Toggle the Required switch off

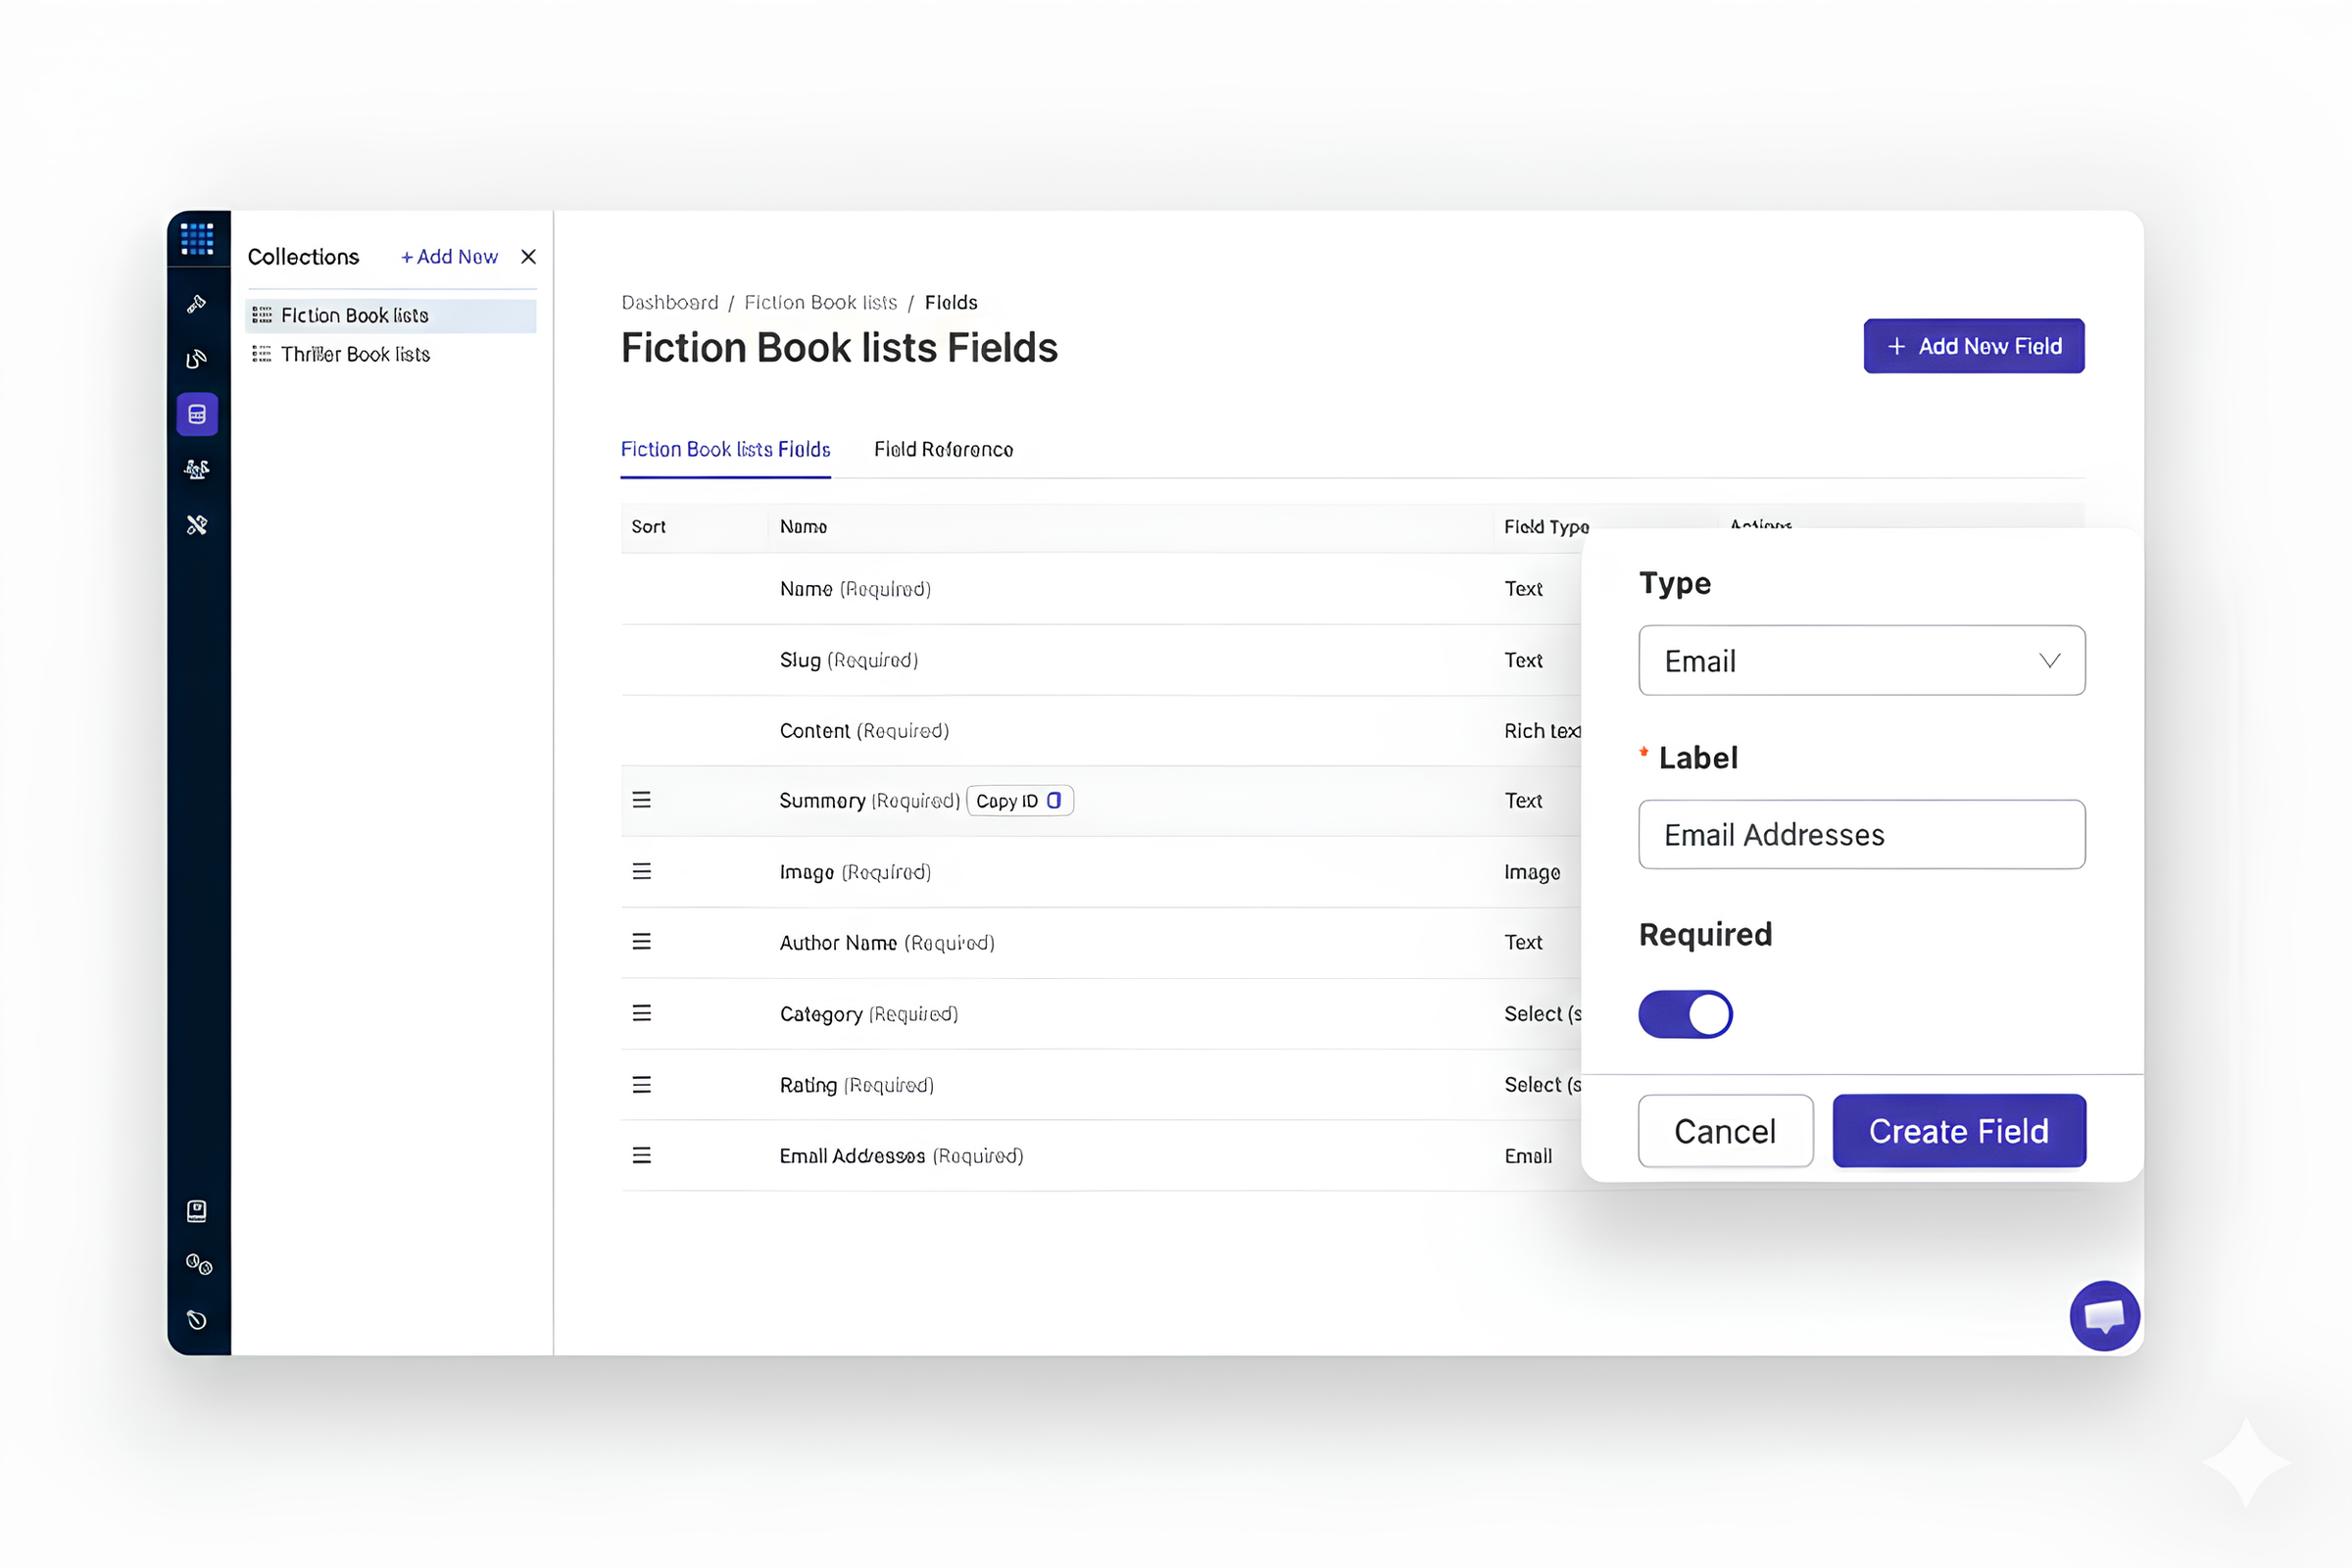click(1685, 1014)
